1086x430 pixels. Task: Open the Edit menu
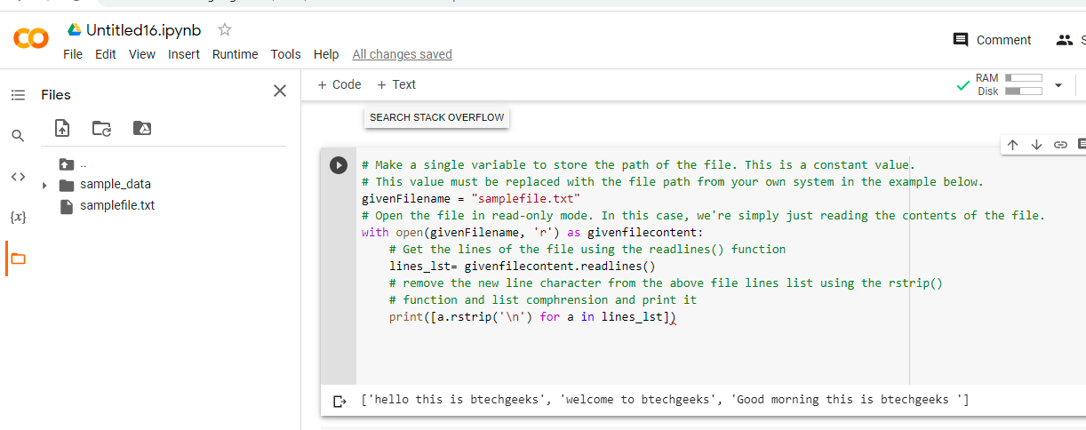point(106,54)
